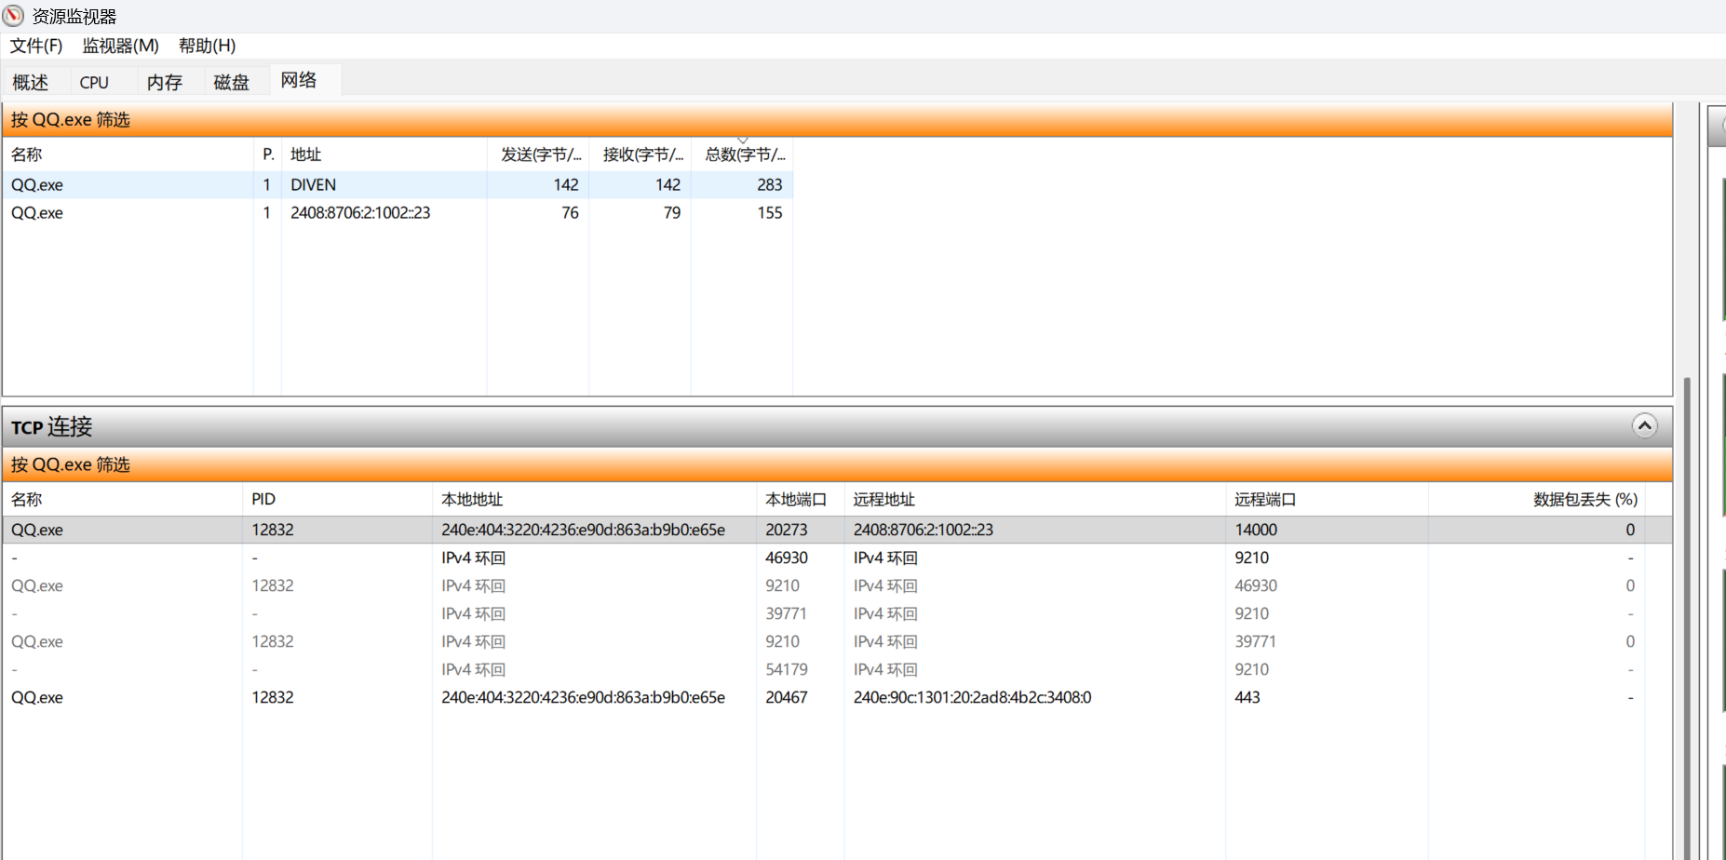The height and width of the screenshot is (860, 1726).
Task: Switch to the 磁盘 tab
Action: pos(232,82)
